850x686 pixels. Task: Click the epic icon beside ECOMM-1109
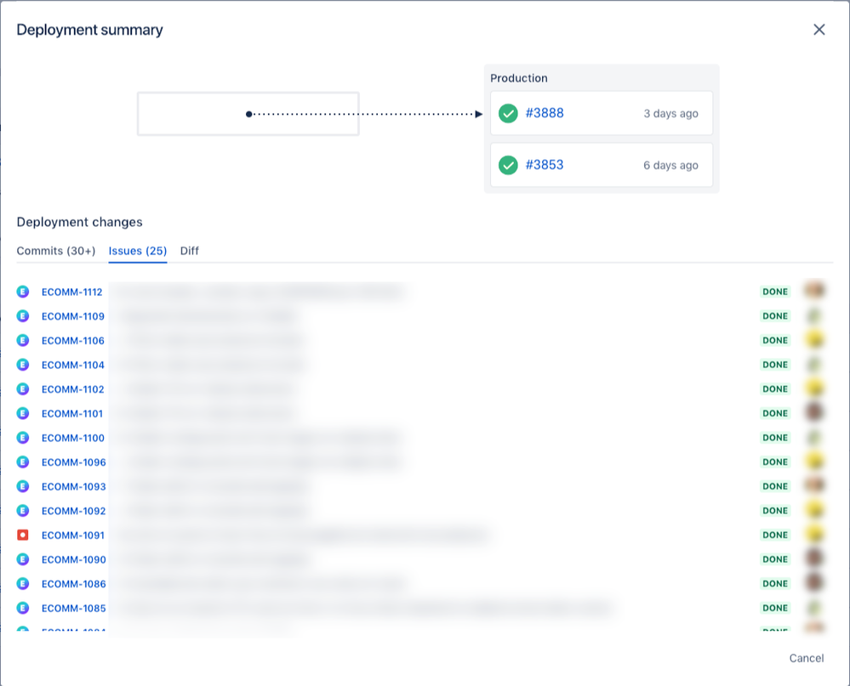(26, 315)
